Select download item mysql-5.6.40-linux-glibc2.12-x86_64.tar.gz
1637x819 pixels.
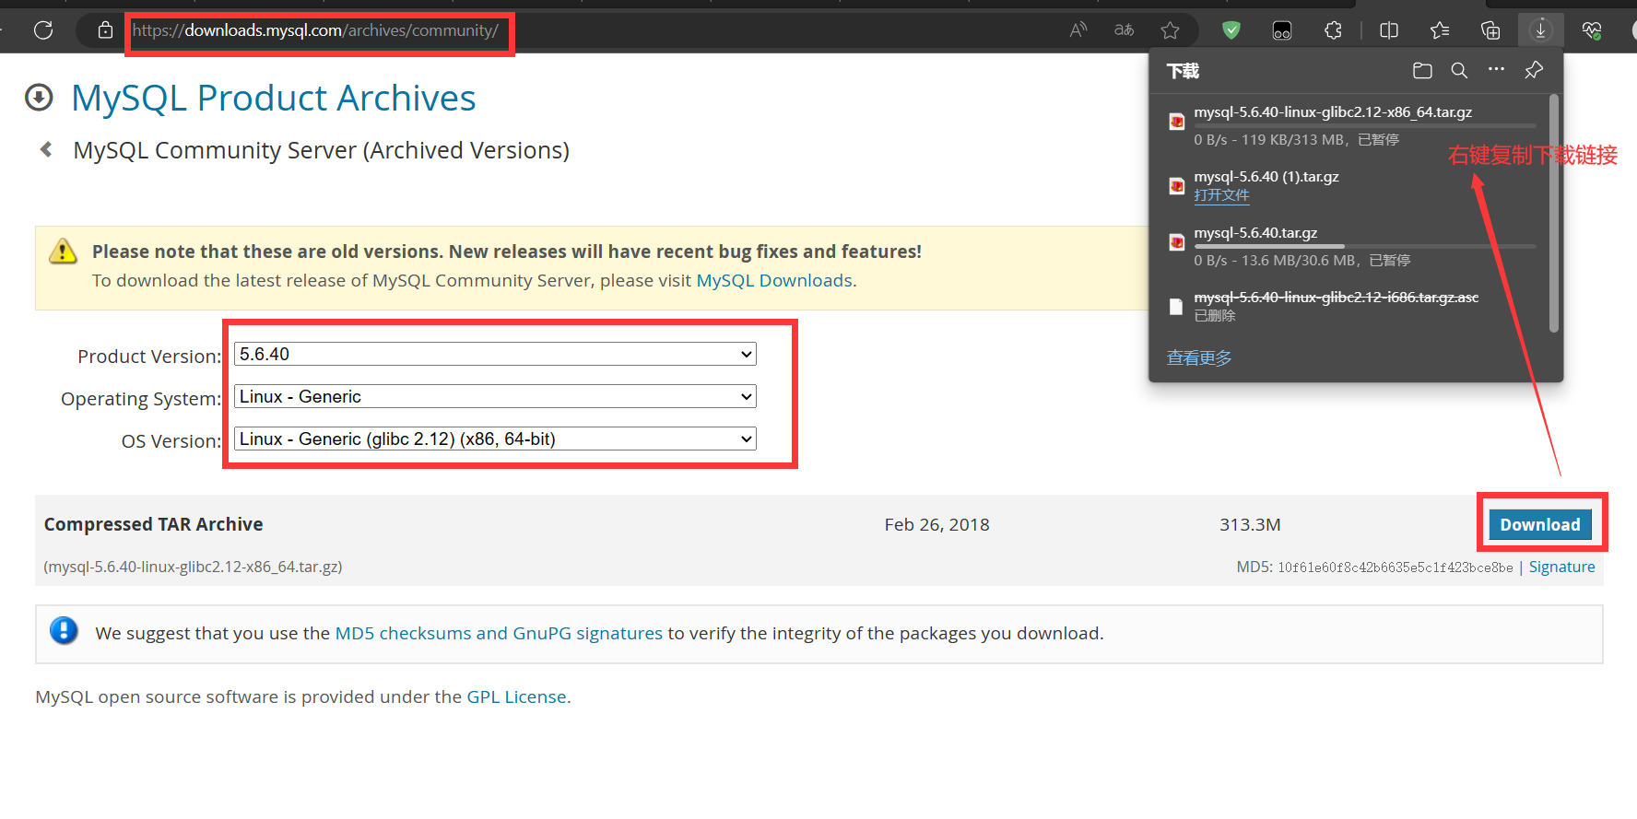point(1333,112)
